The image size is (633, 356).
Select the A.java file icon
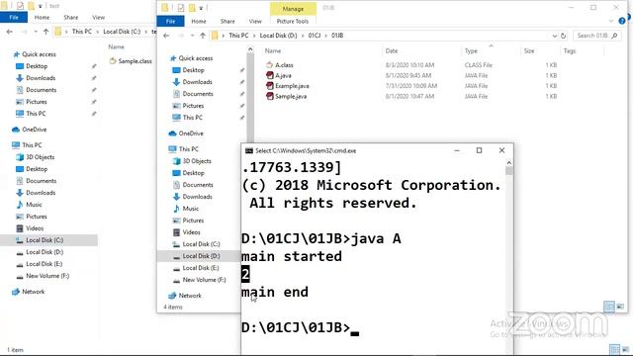[x=270, y=75]
